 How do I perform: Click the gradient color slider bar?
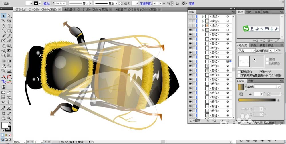tap(257, 100)
